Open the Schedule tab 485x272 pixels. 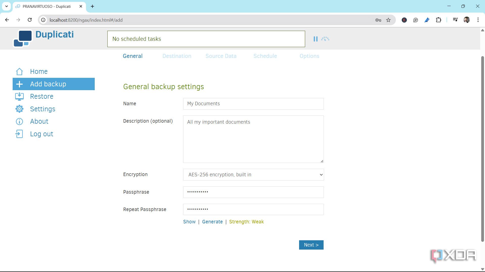click(x=265, y=56)
